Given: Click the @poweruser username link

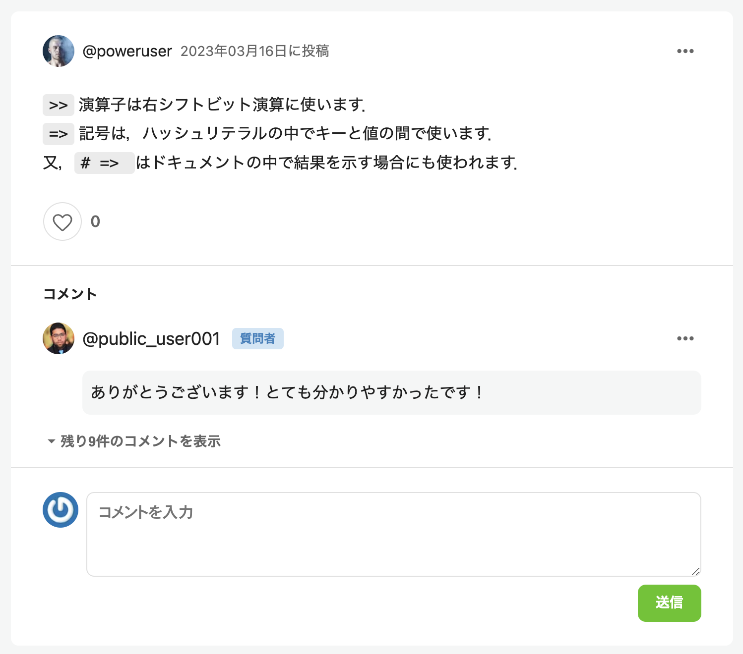Looking at the screenshot, I should 127,51.
